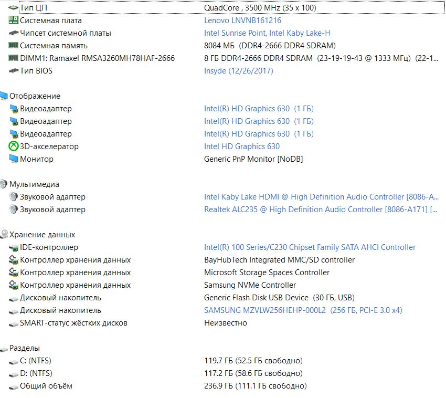The height and width of the screenshot is (398, 446).
Task: Click the chip icon next to Тип BIOS
Action: 13,70
